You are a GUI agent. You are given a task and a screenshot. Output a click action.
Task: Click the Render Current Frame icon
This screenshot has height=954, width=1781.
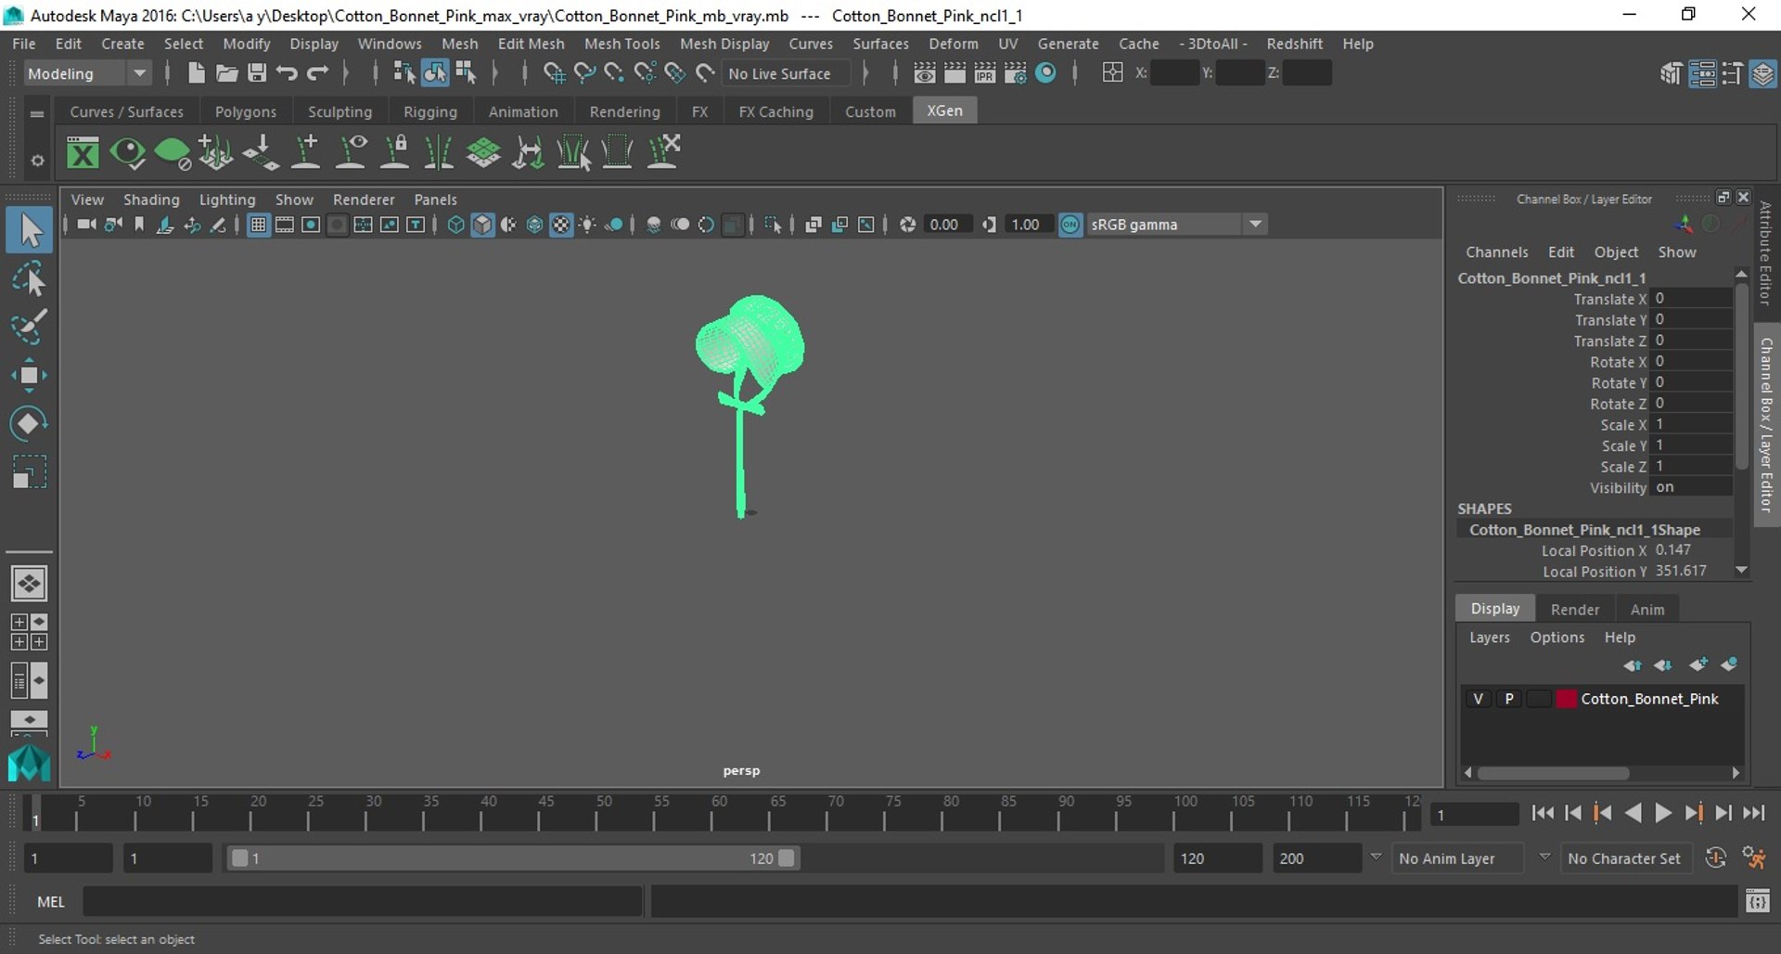tap(955, 73)
